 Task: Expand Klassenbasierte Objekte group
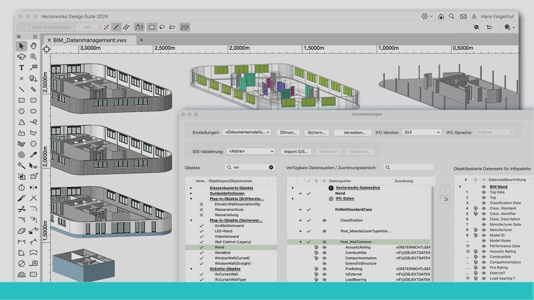coord(191,188)
